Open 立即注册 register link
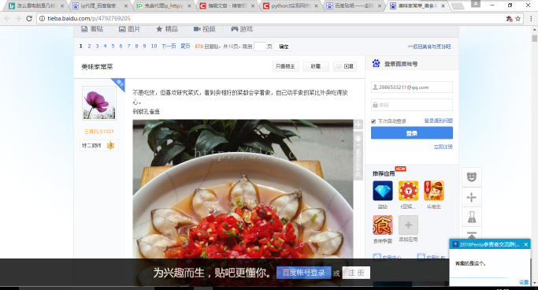This screenshot has width=538, height=290. pos(443,147)
